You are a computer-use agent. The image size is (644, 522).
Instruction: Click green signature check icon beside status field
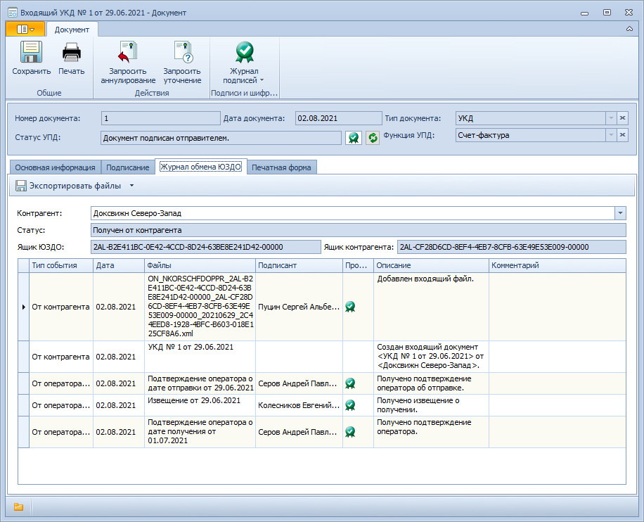pos(354,138)
